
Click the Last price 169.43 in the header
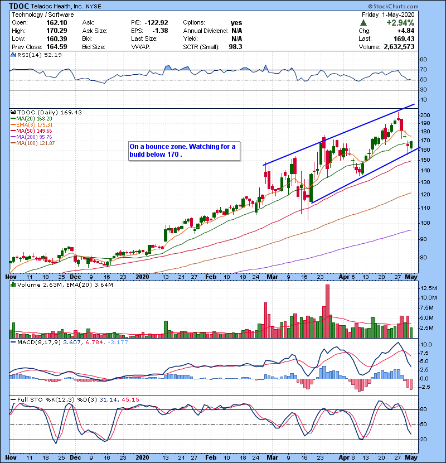[x=404, y=38]
